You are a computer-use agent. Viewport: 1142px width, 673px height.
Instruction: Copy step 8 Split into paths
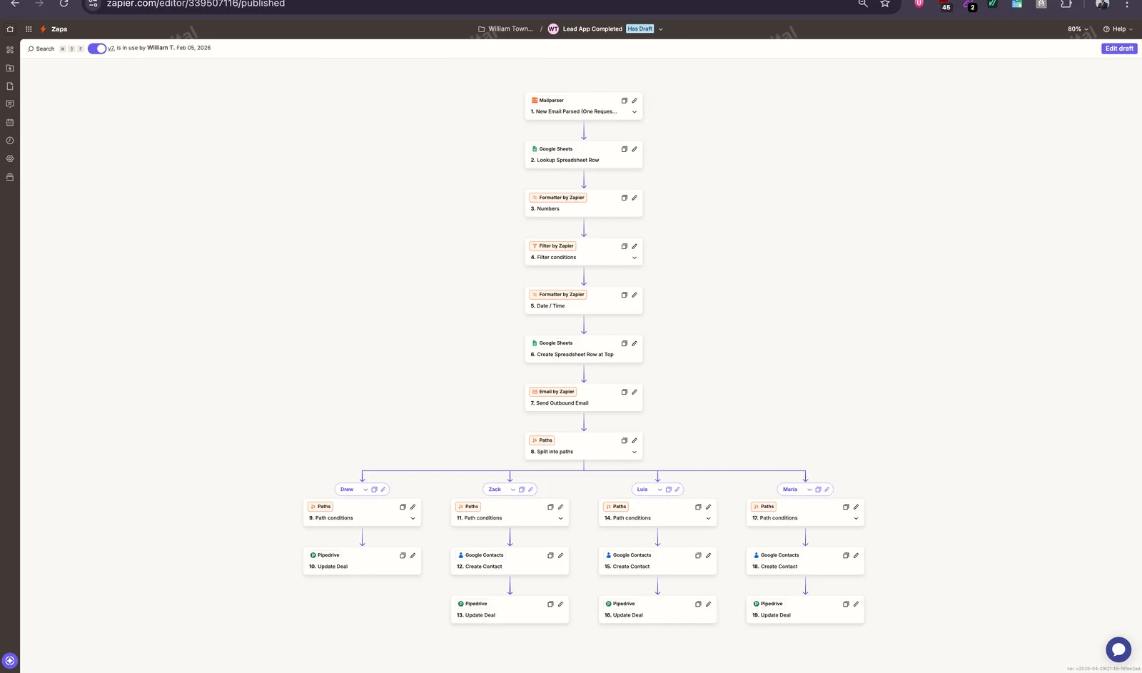pyautogui.click(x=625, y=440)
